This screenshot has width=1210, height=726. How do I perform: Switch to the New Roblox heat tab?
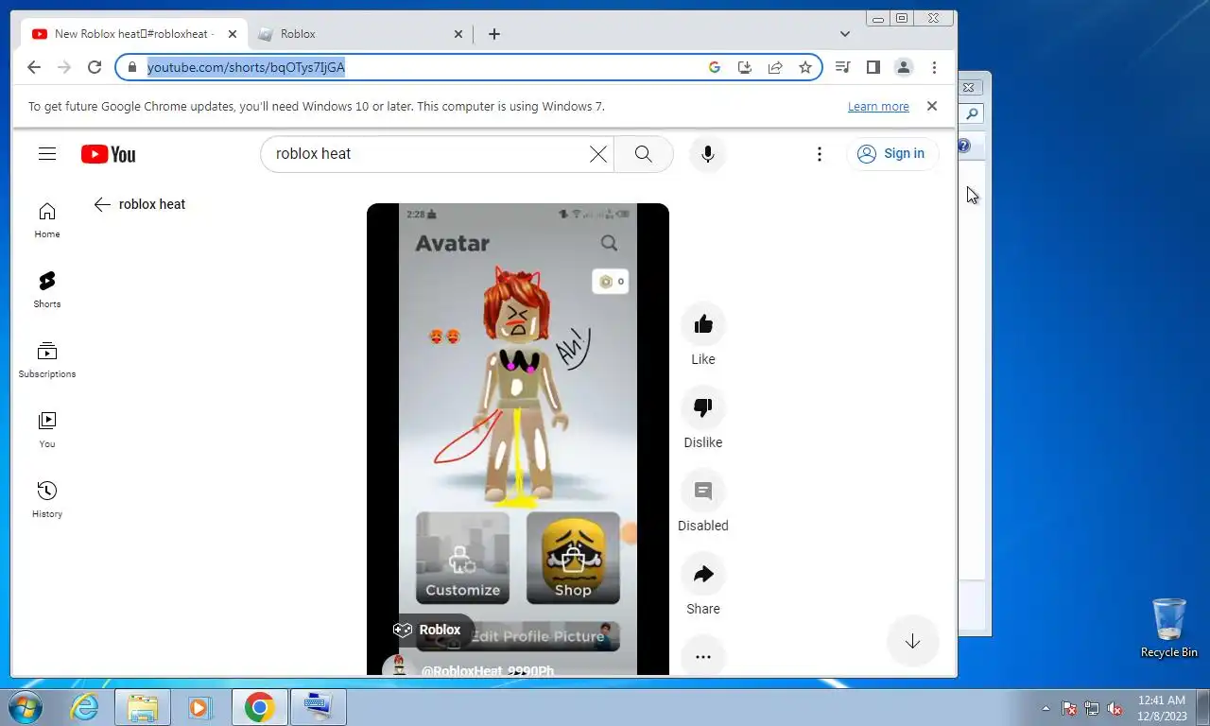(x=132, y=34)
